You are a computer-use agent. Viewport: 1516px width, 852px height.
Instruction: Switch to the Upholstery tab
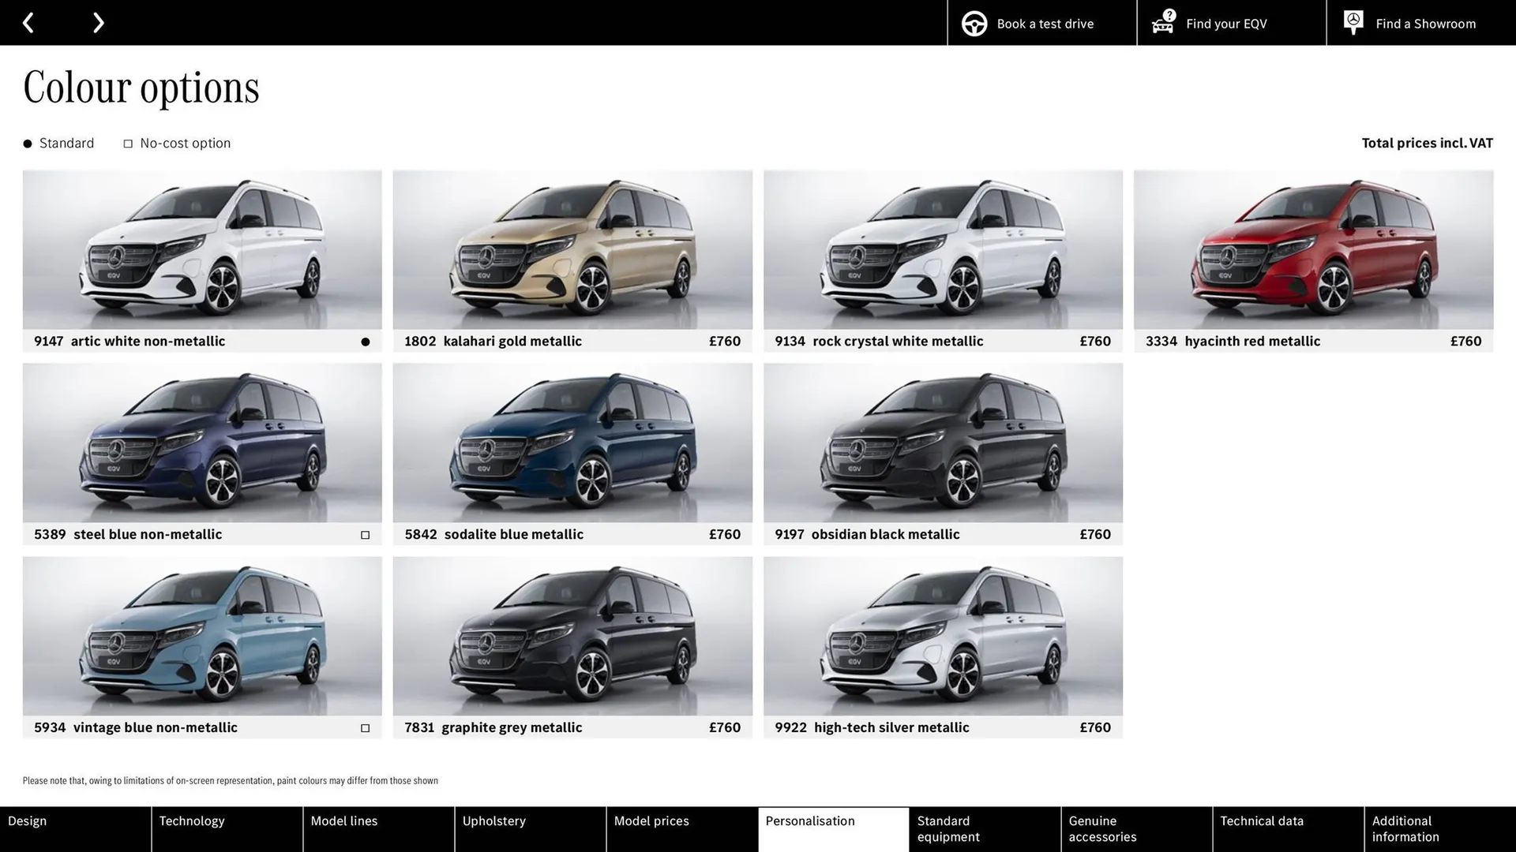click(494, 820)
